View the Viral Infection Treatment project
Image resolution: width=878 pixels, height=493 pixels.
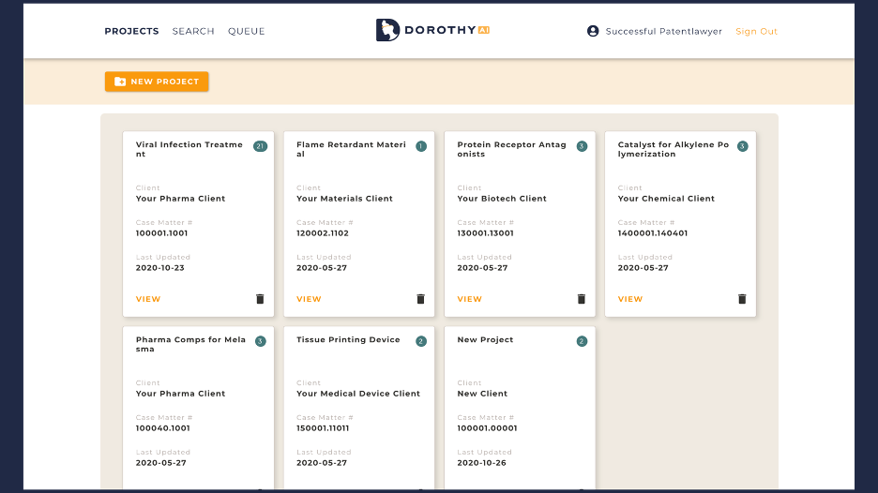point(148,299)
